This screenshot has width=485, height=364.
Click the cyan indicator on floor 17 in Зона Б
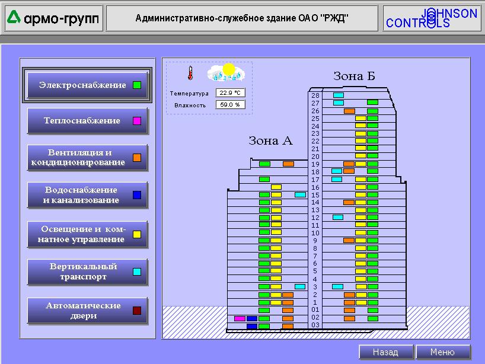pyautogui.click(x=337, y=179)
